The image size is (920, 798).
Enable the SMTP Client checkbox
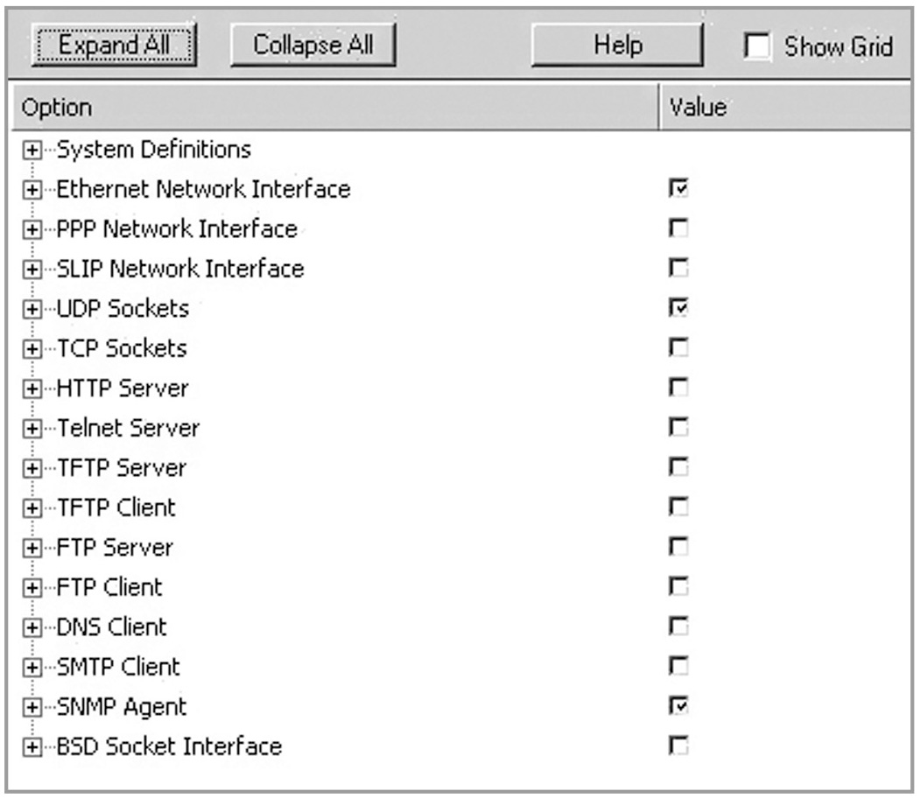coord(678,667)
